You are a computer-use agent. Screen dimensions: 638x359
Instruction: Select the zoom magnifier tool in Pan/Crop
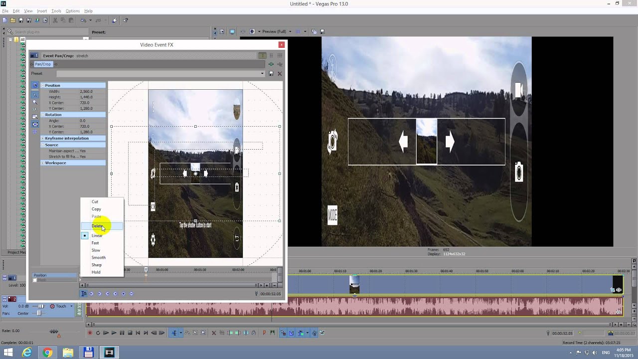pyautogui.click(x=35, y=102)
